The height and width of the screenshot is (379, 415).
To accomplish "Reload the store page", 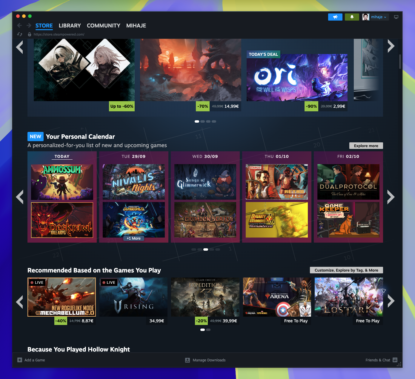I will coord(20,34).
